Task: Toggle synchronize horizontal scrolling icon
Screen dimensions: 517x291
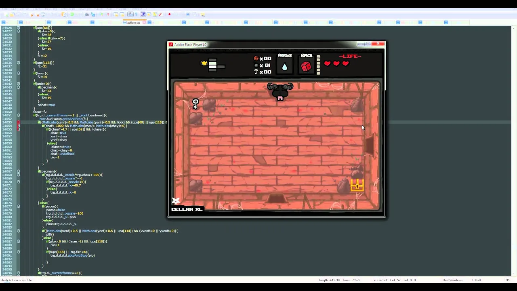Action: point(122,15)
